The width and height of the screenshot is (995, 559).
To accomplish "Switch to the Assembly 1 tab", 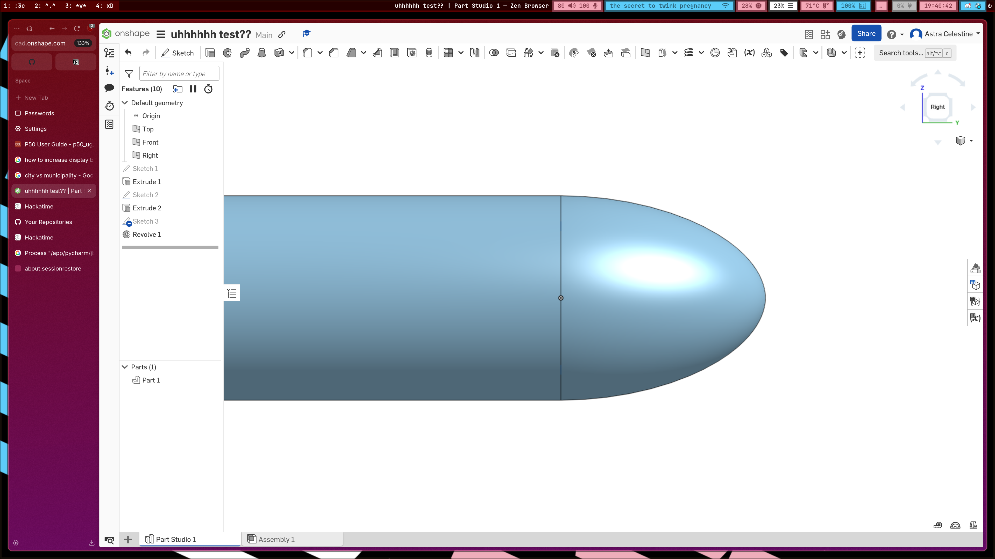I will pyautogui.click(x=276, y=539).
